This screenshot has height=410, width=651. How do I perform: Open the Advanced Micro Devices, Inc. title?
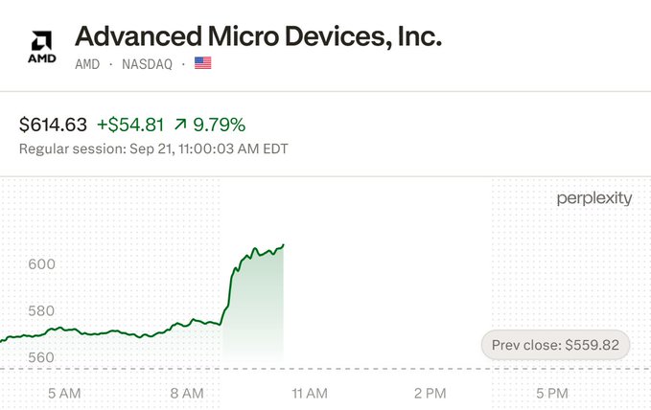click(258, 36)
